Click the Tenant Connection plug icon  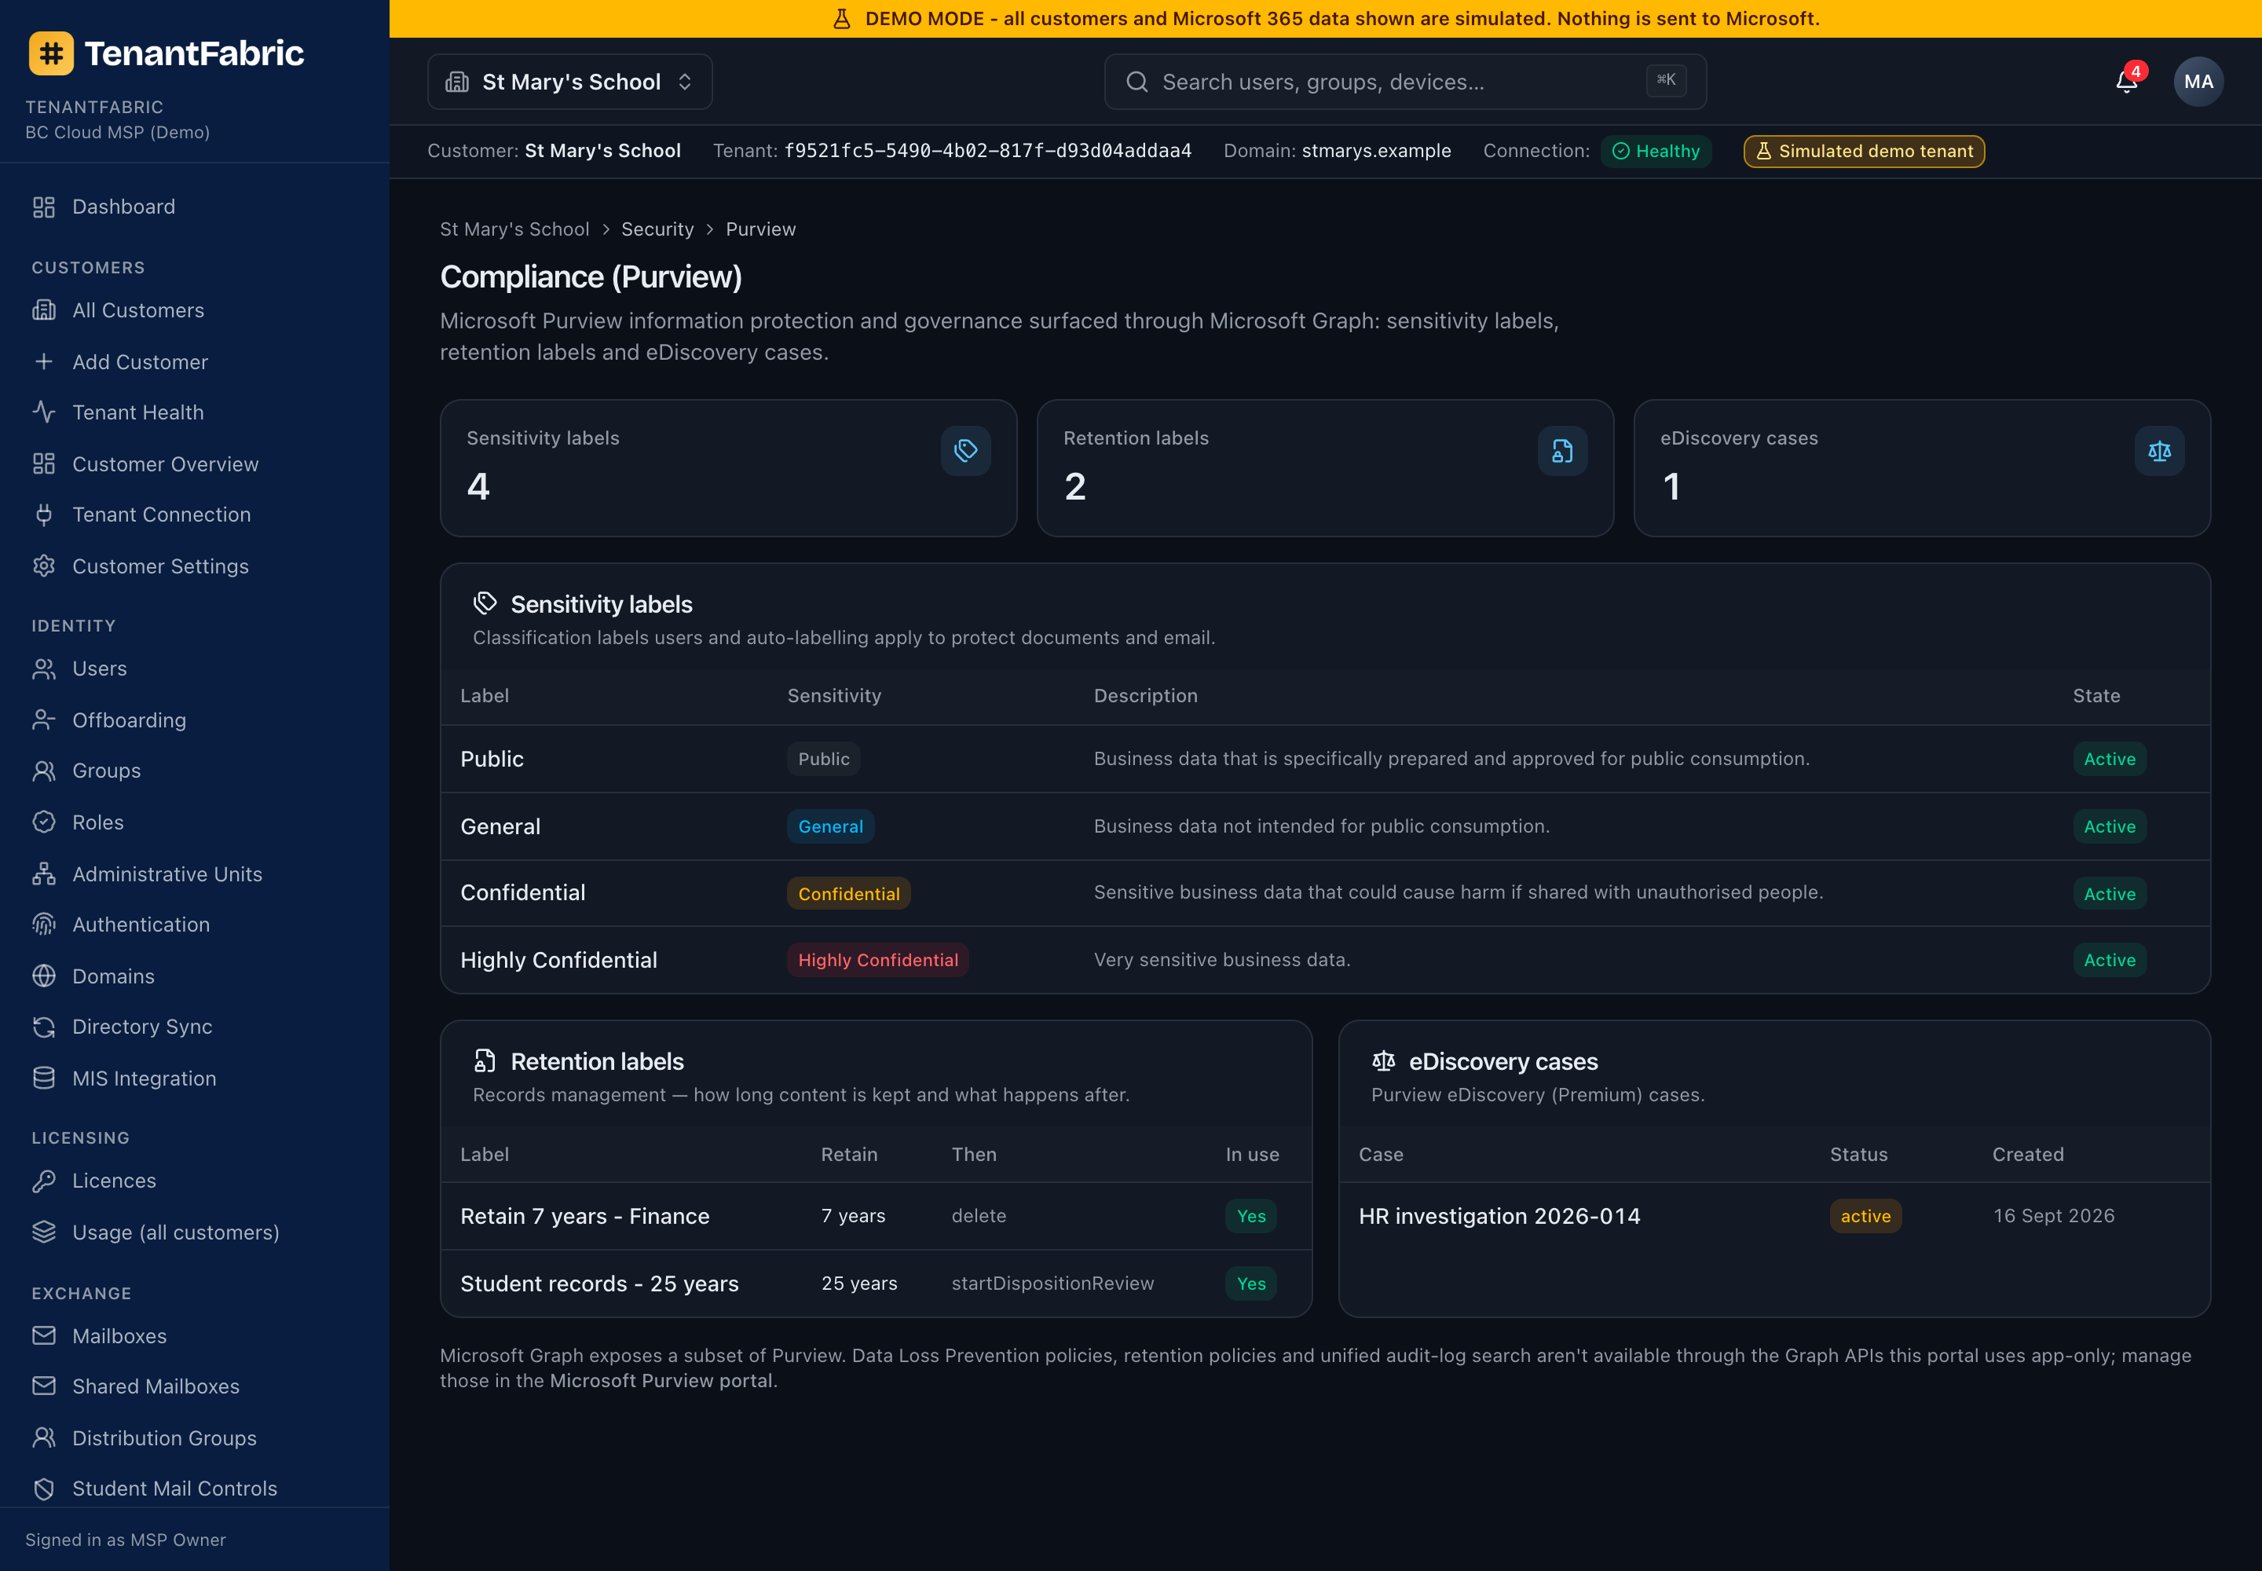(x=44, y=515)
